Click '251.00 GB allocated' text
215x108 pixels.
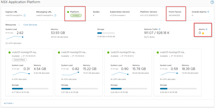tap(59, 37)
